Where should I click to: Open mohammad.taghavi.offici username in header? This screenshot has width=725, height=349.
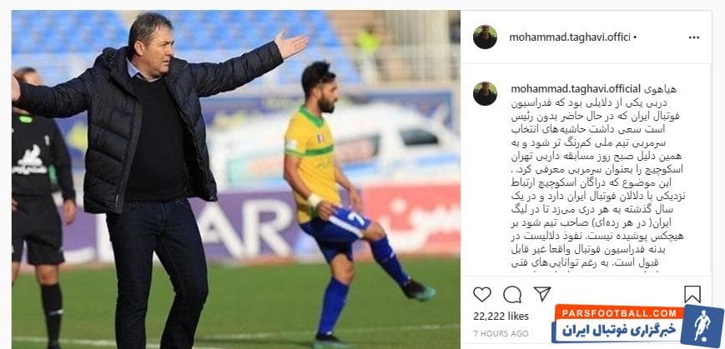[x=570, y=37]
